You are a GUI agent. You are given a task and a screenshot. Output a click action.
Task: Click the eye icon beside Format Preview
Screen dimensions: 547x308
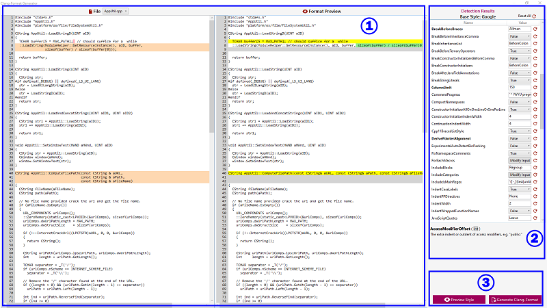305,11
